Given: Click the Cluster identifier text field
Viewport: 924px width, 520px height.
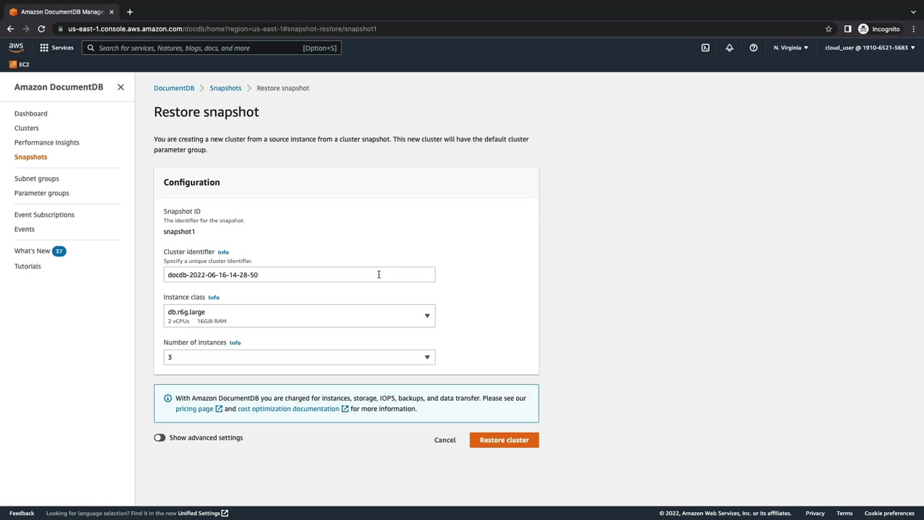Looking at the screenshot, I should coord(299,274).
